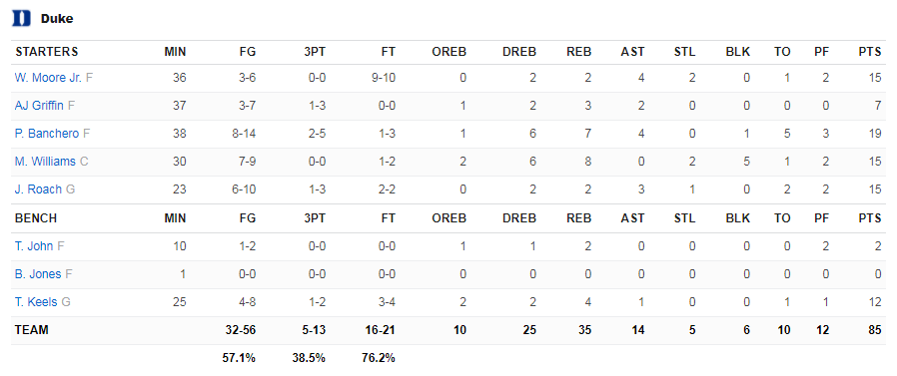Viewport: 897px width, 376px height.
Task: Click the TEAM totals row label
Action: tap(32, 330)
